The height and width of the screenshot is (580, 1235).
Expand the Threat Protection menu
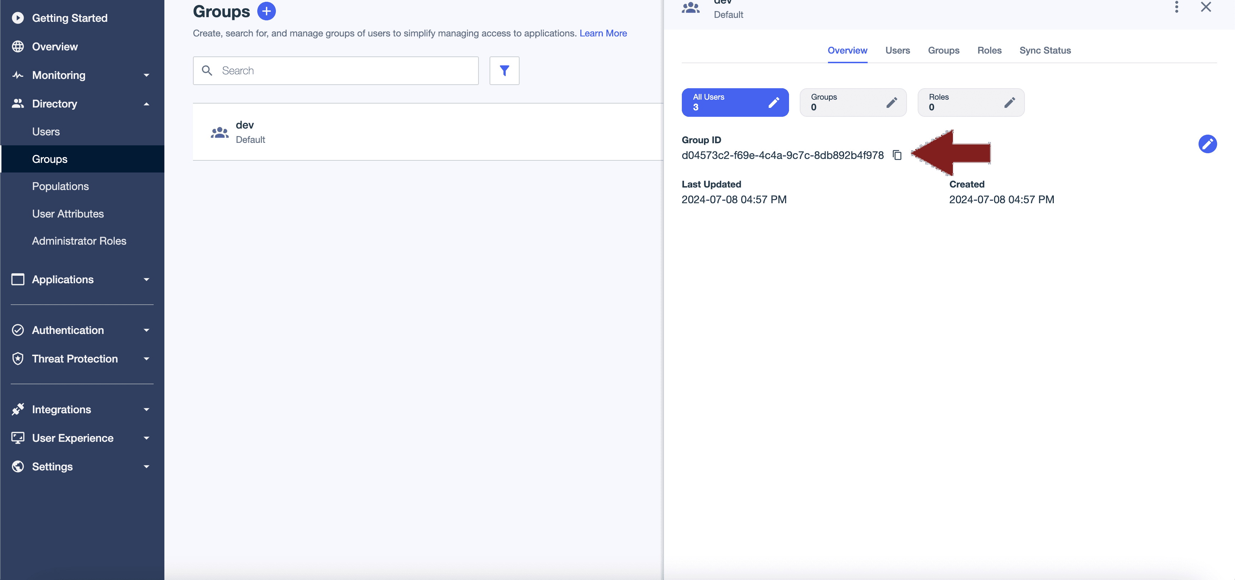coord(81,359)
